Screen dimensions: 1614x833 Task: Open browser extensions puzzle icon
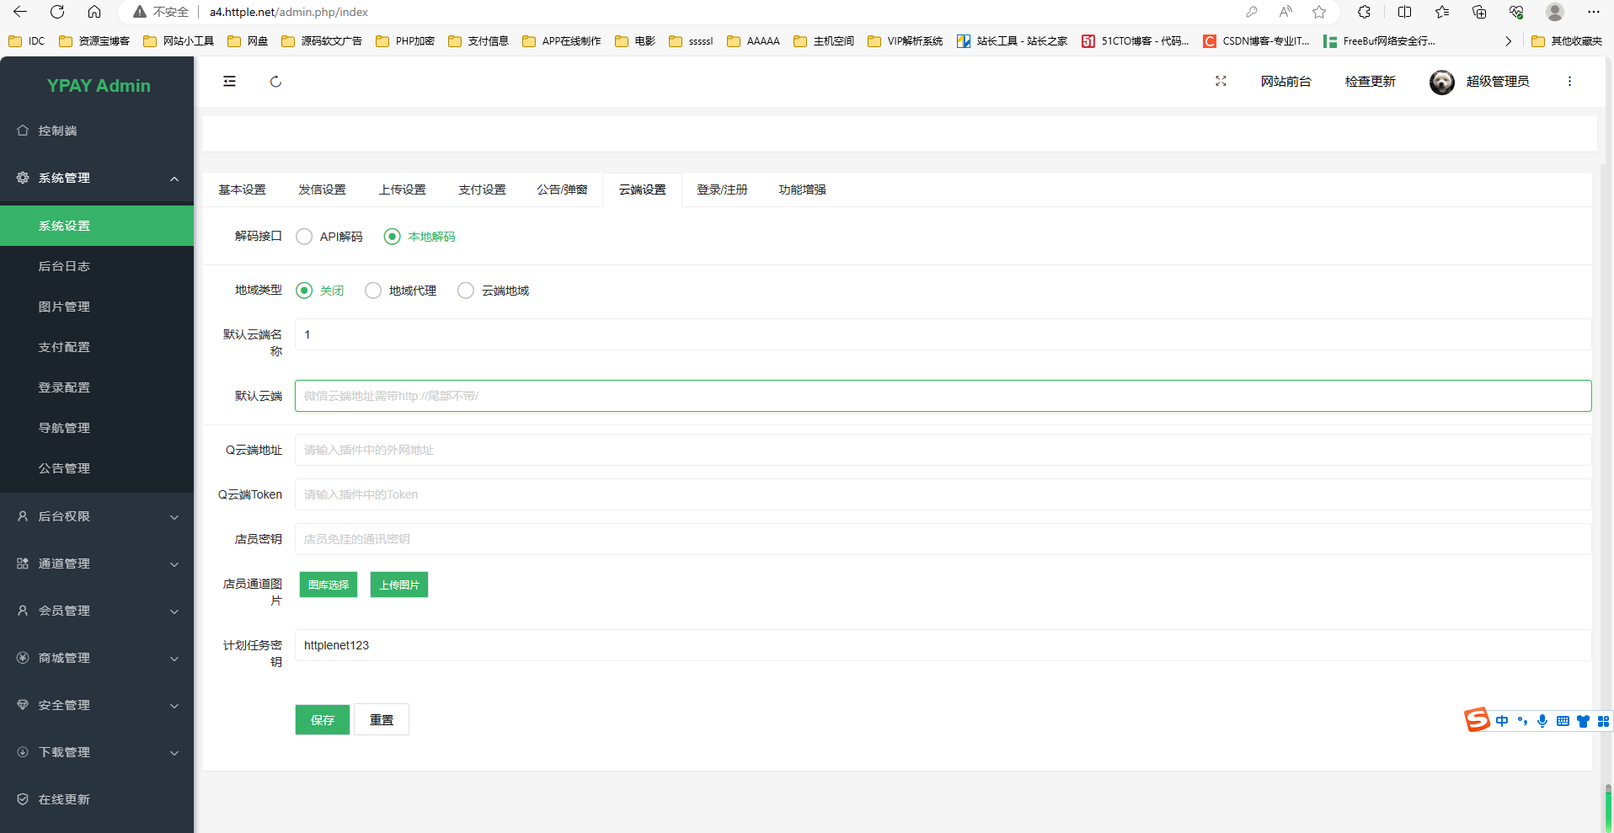pos(1364,12)
